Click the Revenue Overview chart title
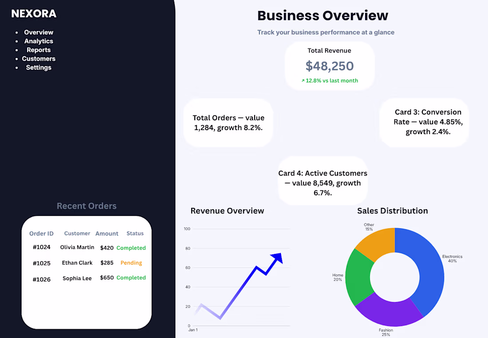Image resolution: width=488 pixels, height=338 pixels. coord(227,211)
